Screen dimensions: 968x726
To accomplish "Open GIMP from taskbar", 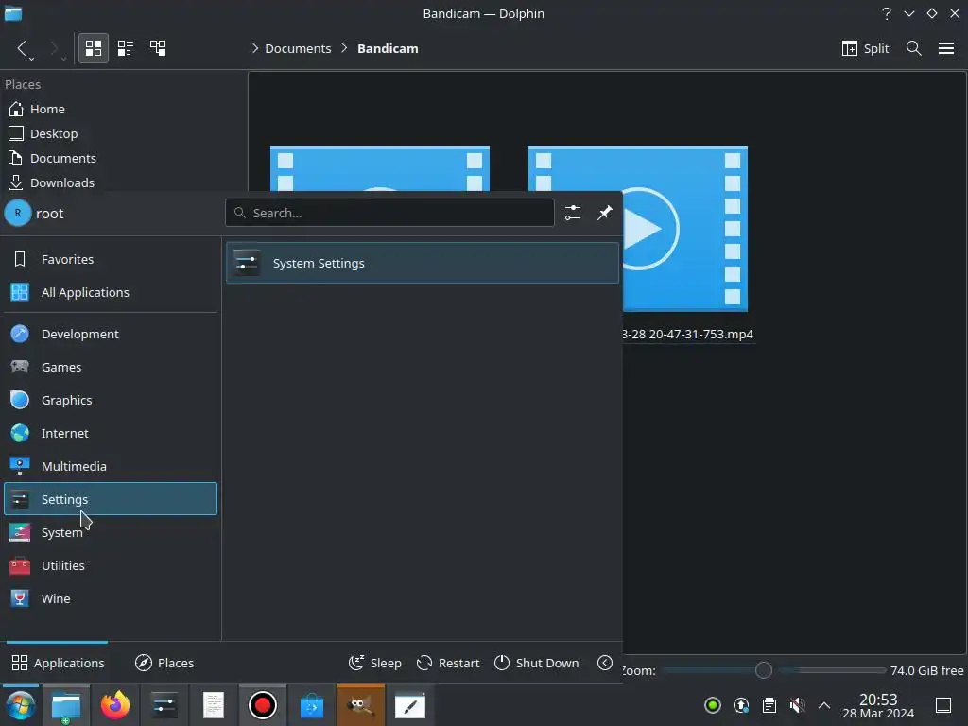I will coord(360,705).
